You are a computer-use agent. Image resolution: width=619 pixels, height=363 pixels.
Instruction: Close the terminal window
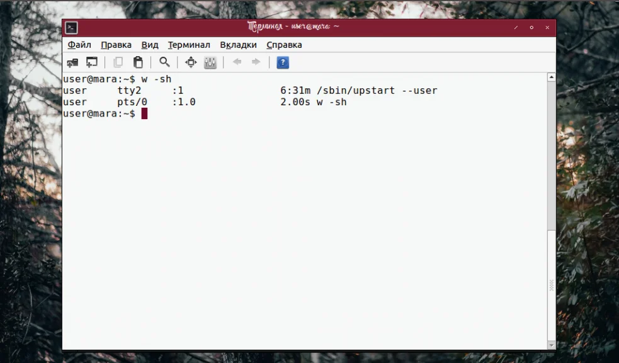[x=547, y=28]
